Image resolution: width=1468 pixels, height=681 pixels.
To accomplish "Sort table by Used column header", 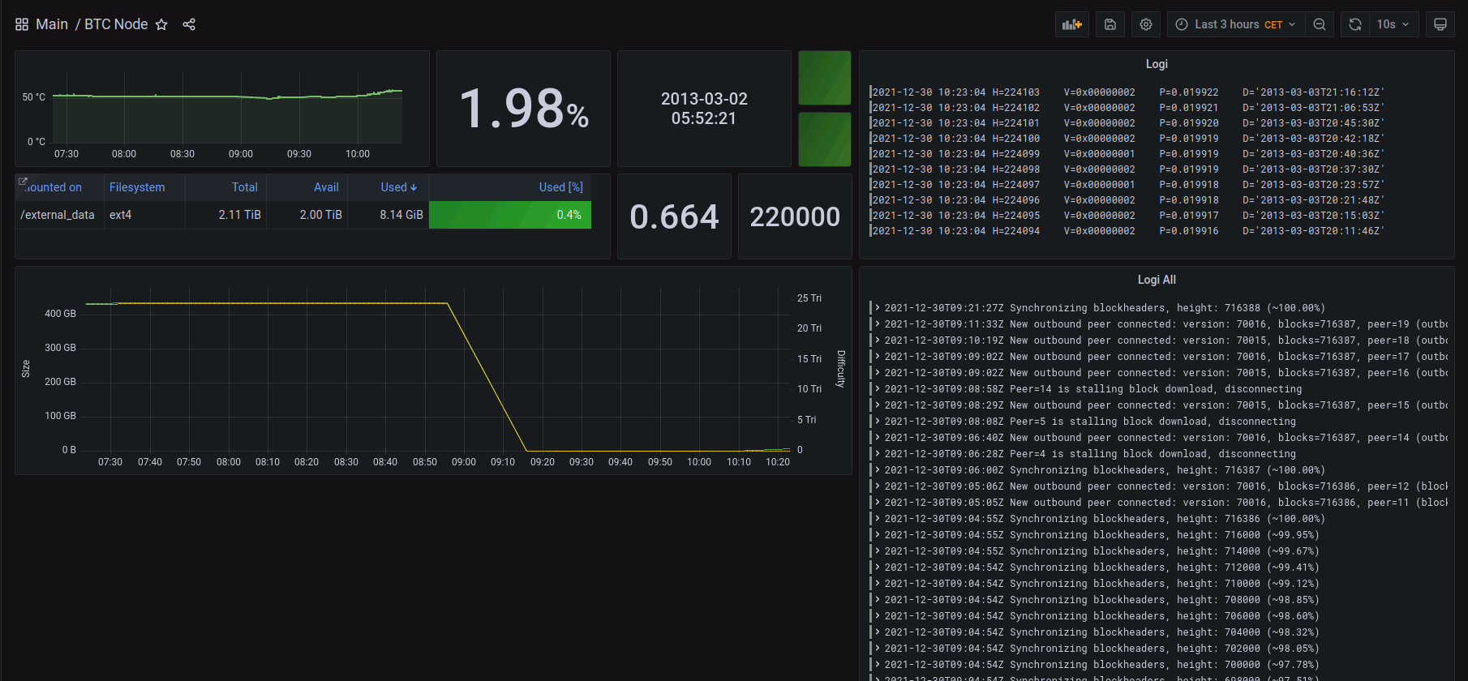I will tap(398, 187).
